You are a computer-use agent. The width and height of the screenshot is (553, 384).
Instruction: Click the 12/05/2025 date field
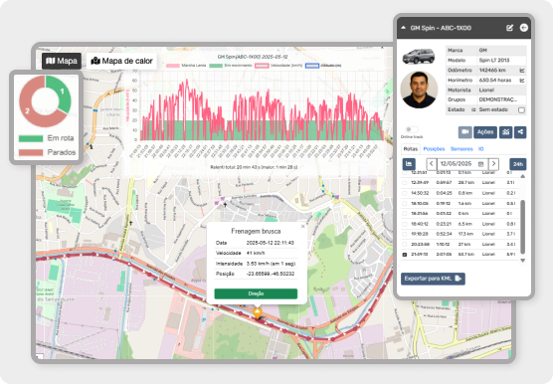[462, 164]
